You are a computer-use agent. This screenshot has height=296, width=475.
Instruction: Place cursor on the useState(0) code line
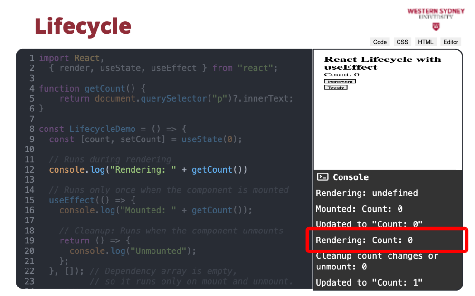[x=145, y=139]
